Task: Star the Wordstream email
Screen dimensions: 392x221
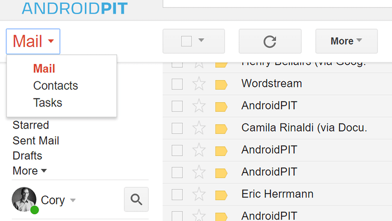Action: click(199, 84)
